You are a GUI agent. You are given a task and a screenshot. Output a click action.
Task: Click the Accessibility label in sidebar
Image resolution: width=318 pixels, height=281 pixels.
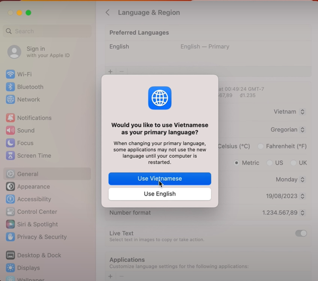34,199
